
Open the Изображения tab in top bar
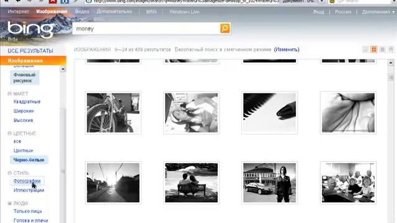[x=51, y=12]
